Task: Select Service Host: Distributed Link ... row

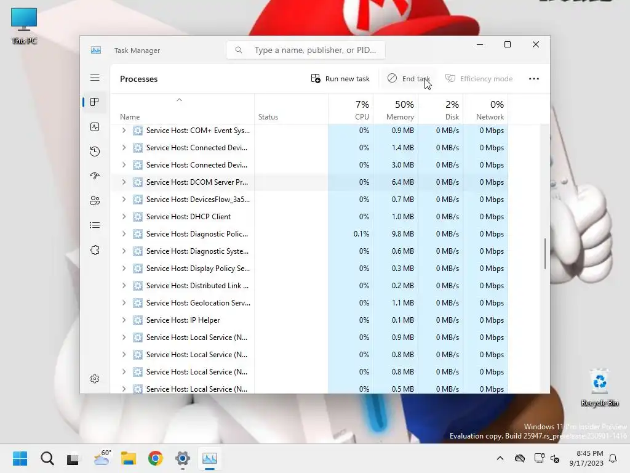Action: coord(309,286)
